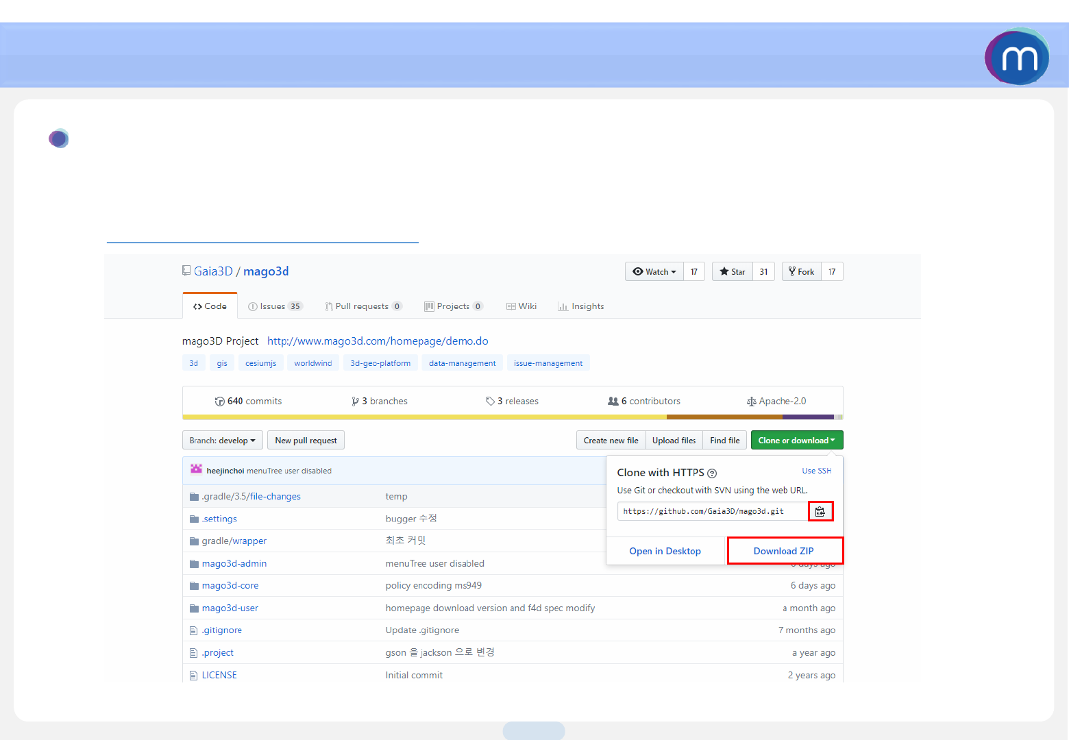
Task: Click New pull request button
Action: click(x=306, y=441)
